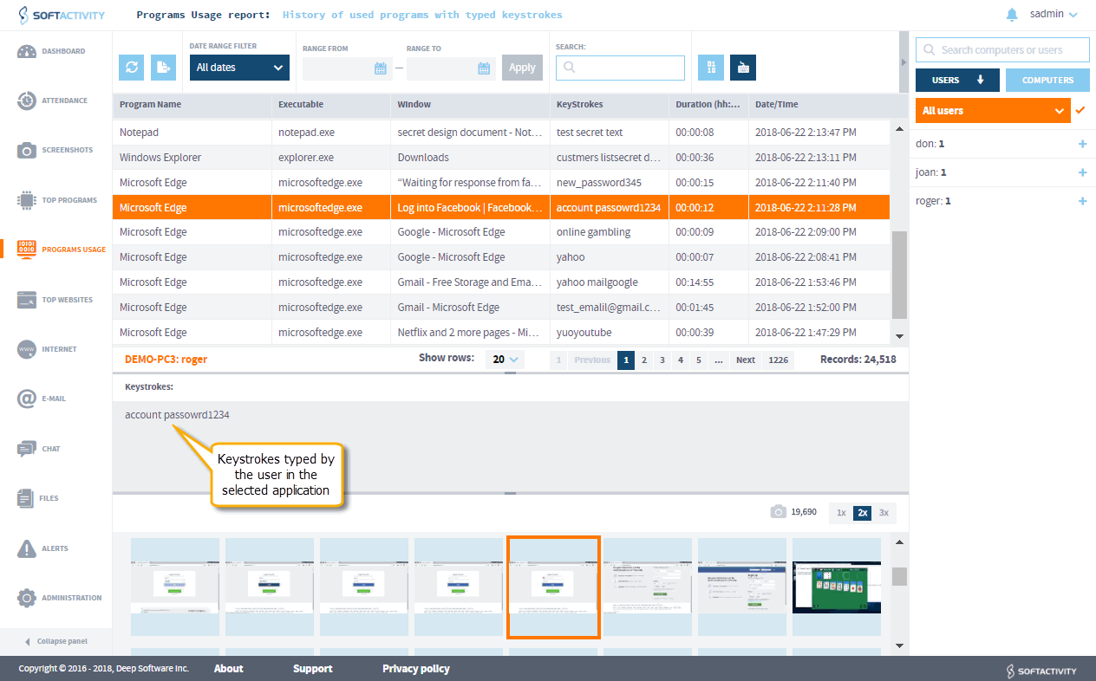Select 2x thumbnail zoom size
This screenshot has width=1096, height=681.
(863, 513)
